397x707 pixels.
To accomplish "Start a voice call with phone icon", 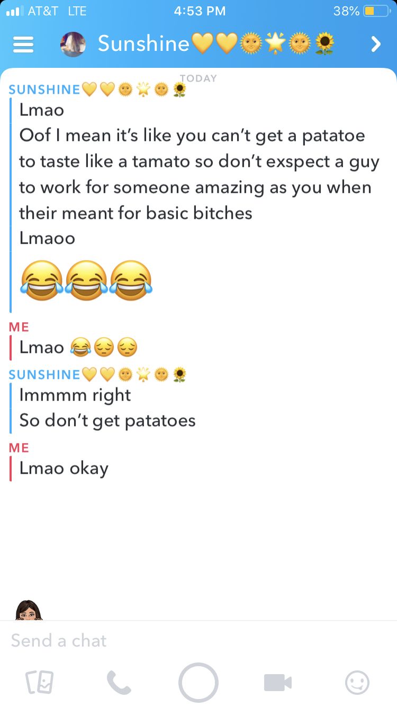I will [x=119, y=683].
